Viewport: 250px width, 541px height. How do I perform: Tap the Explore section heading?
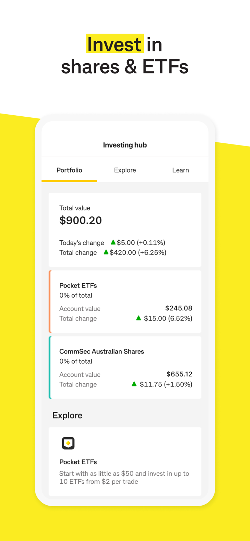pos(67,415)
